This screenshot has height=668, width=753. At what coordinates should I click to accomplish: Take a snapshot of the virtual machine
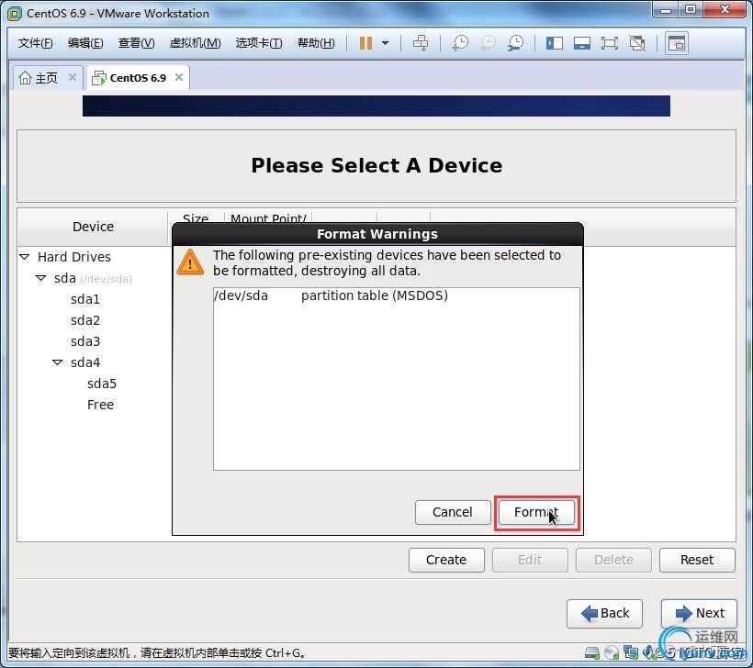pos(460,43)
